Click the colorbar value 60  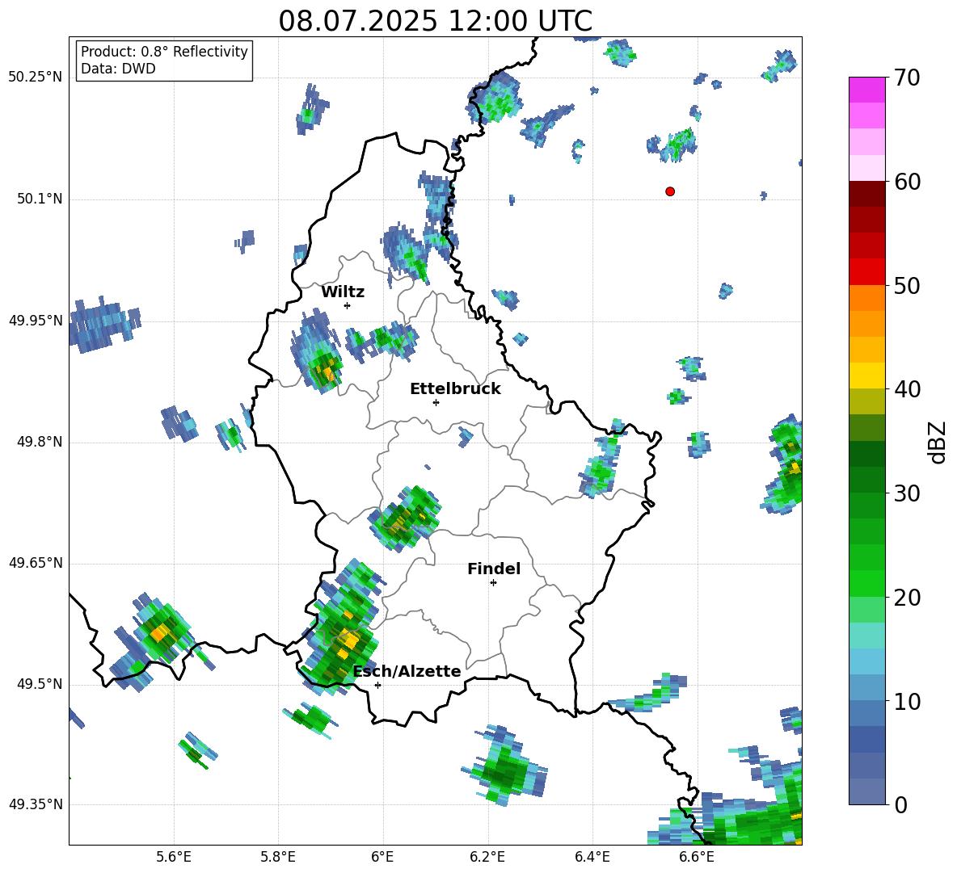coord(907,182)
